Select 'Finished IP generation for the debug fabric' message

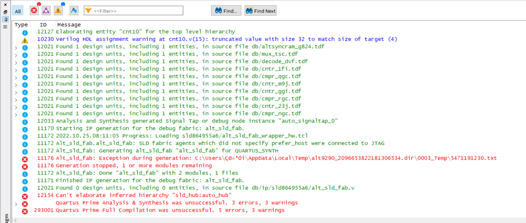[x=150, y=180]
